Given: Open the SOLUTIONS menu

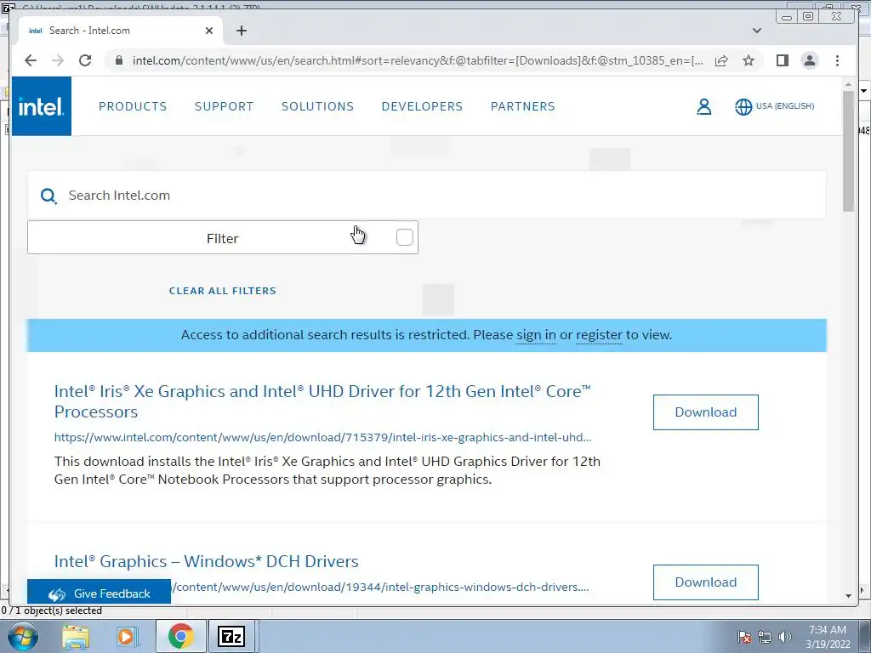Looking at the screenshot, I should (x=318, y=106).
